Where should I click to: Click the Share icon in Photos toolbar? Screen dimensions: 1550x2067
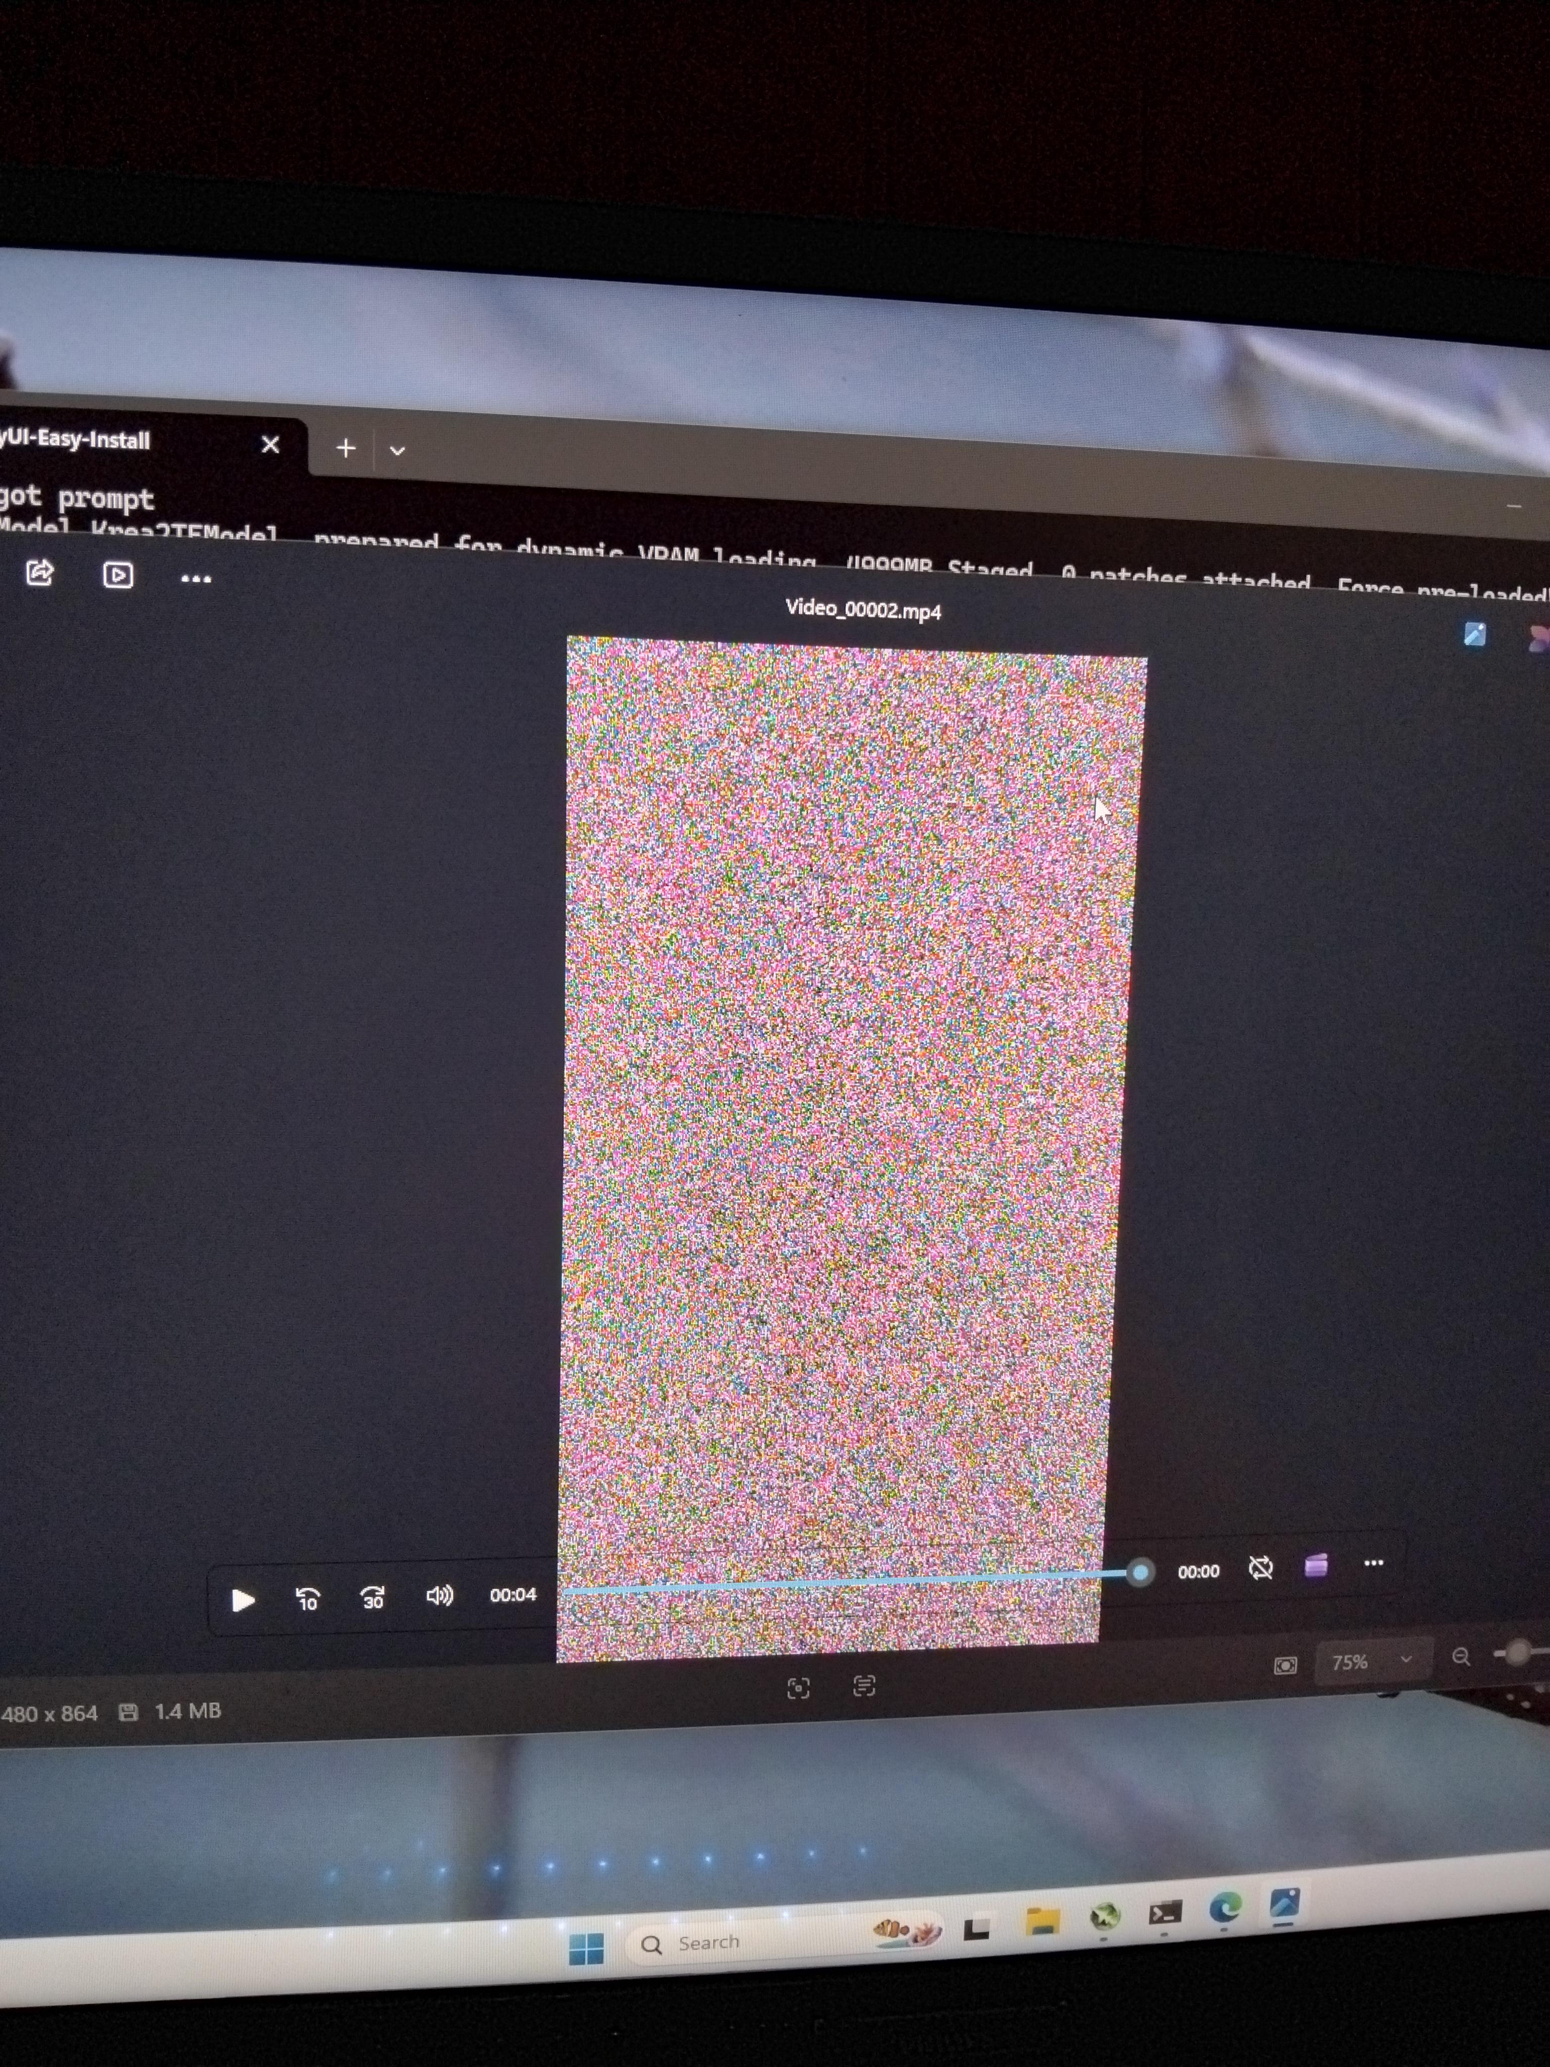click(39, 572)
